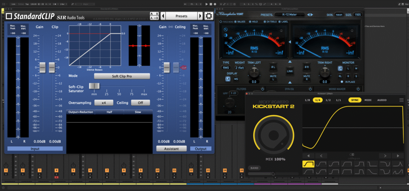Select the highlighted first curve shape preset

(x=308, y=164)
